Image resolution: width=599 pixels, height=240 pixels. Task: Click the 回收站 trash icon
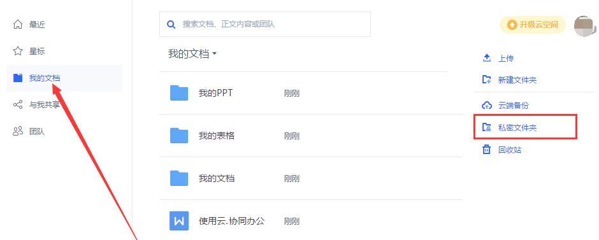tap(486, 149)
